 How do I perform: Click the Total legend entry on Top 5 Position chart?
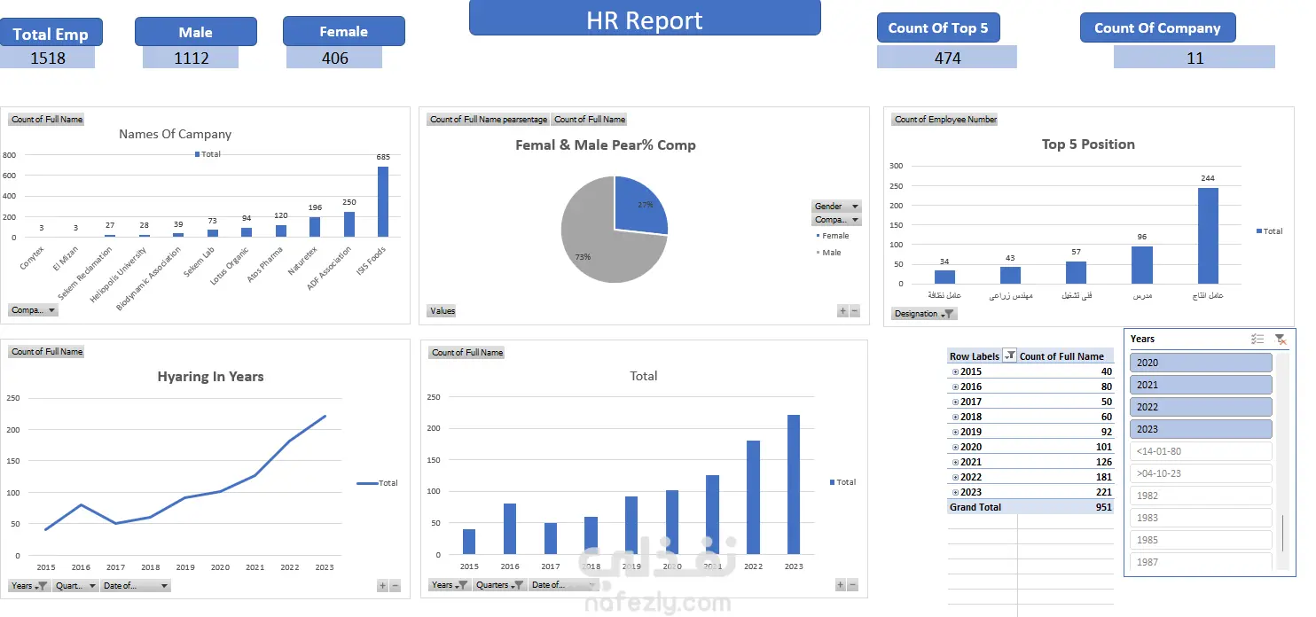pos(1270,231)
